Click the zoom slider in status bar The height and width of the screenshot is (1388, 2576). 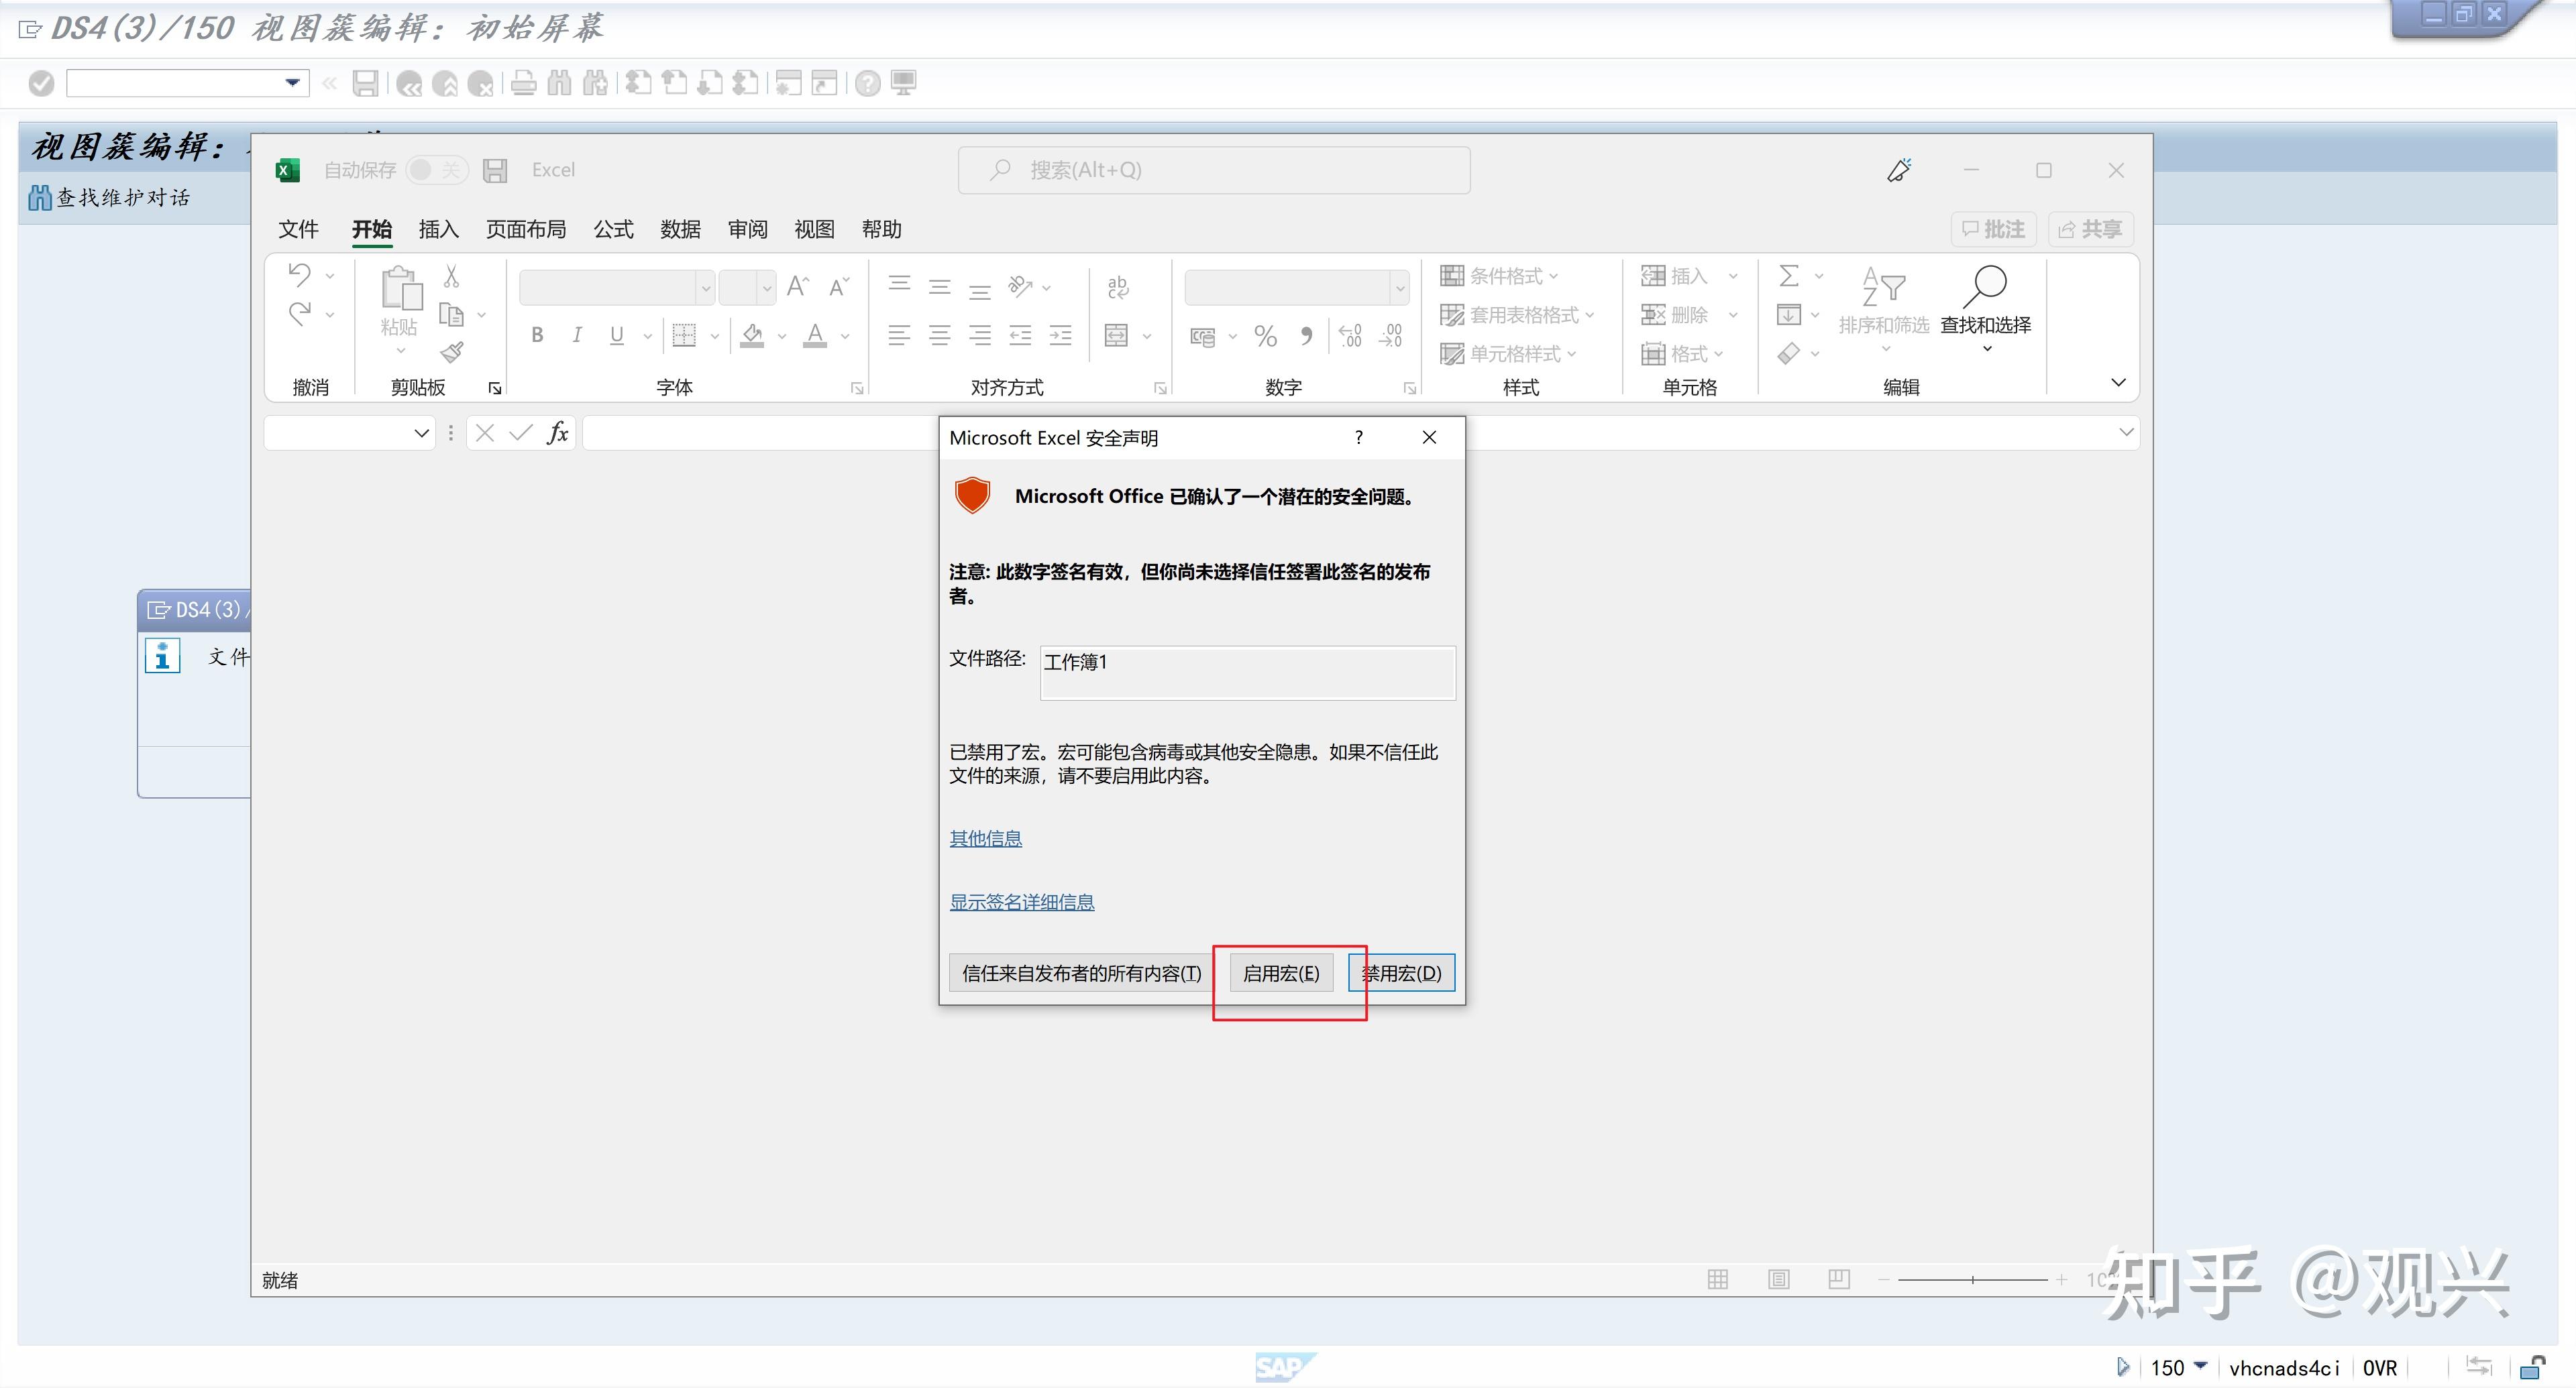1972,1280
